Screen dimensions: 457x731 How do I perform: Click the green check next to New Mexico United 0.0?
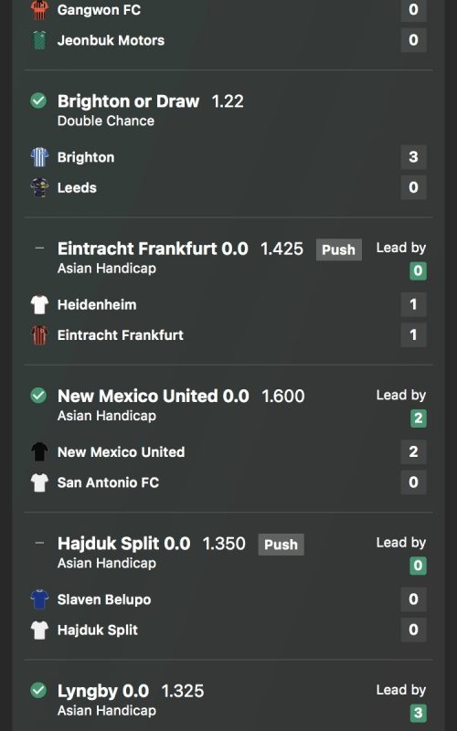pyautogui.click(x=38, y=396)
